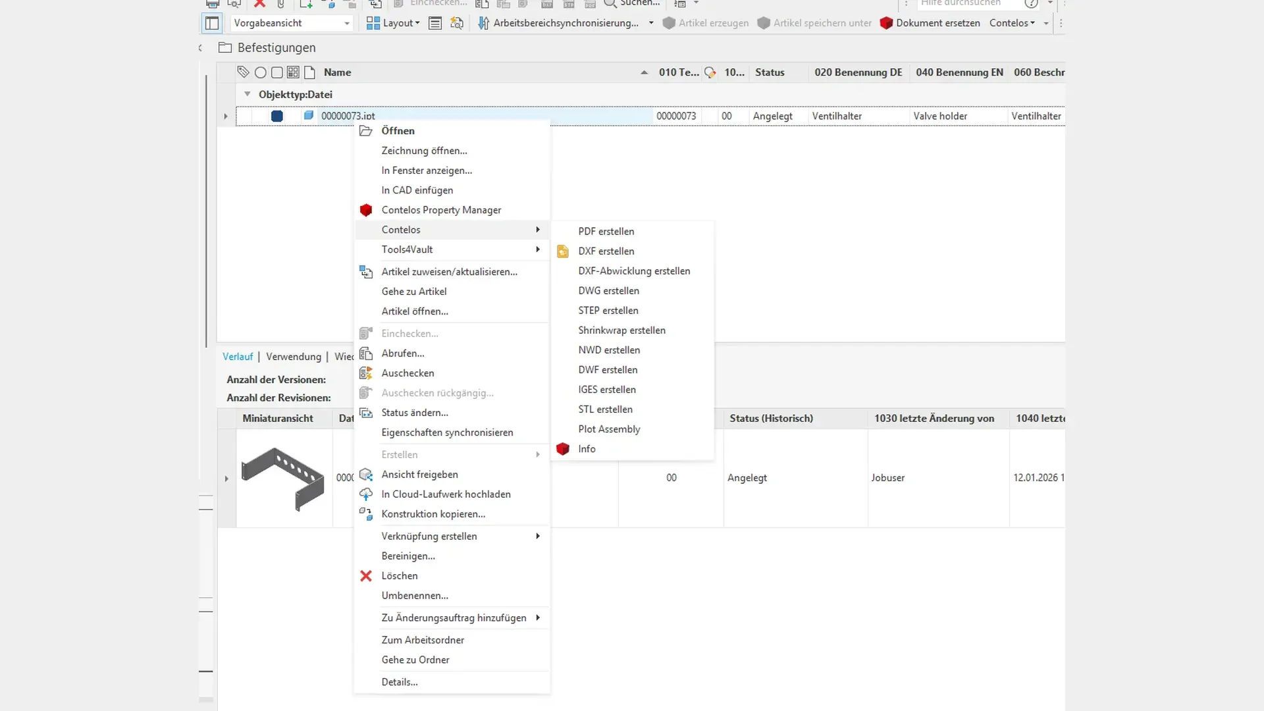
Task: Open the arrow dropdown next to Arbeitsbereichsynchronisierung
Action: pyautogui.click(x=651, y=23)
